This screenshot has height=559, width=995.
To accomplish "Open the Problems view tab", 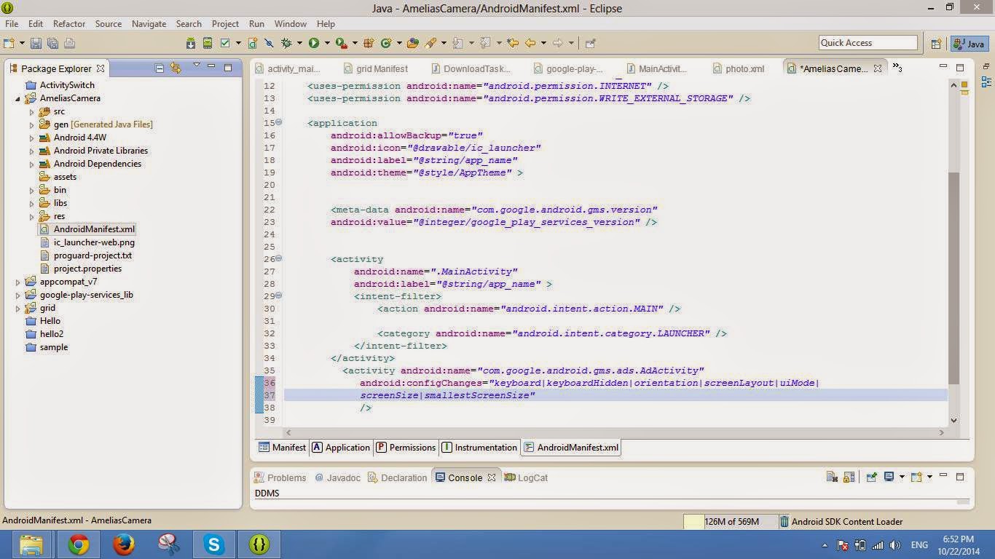I will [280, 477].
